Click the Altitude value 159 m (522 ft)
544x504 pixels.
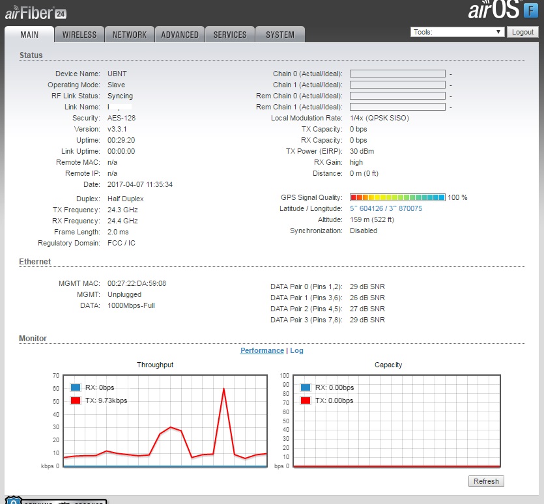tap(372, 219)
